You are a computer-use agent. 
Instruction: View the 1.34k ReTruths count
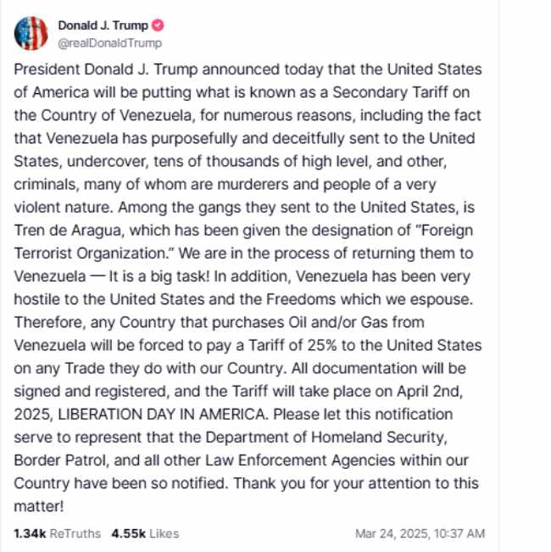tap(30, 533)
